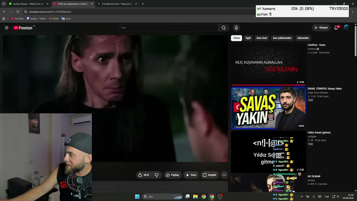The height and width of the screenshot is (201, 357).
Task: Show hidden system tray icons chevron
Action: pyautogui.click(x=301, y=197)
